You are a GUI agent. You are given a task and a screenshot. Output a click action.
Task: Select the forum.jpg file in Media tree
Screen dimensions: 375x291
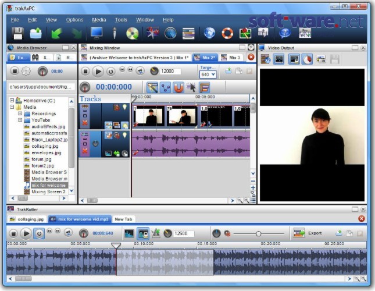click(41, 159)
